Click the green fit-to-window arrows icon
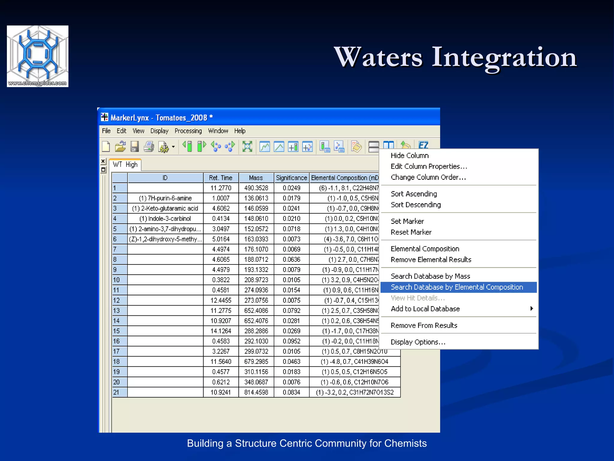The height and width of the screenshot is (461, 614). 247,146
